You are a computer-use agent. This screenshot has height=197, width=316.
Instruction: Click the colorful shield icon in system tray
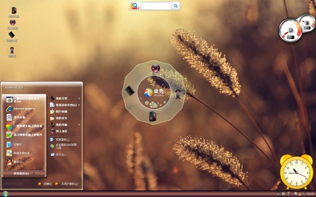click(295, 194)
